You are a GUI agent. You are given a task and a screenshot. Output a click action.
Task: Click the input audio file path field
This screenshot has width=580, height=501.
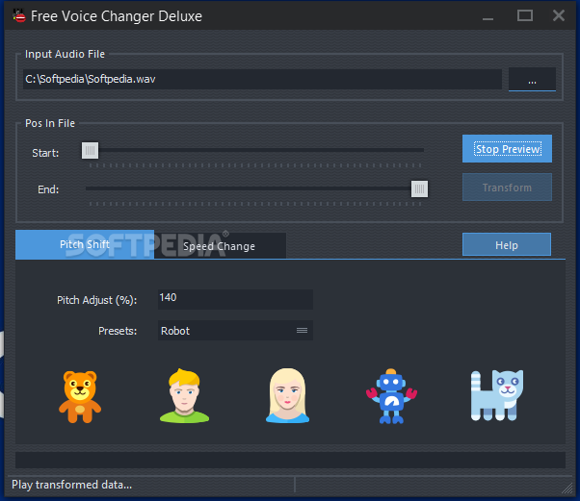pyautogui.click(x=262, y=79)
